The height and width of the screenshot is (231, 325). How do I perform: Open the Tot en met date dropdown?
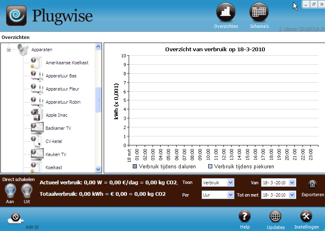[x=292, y=195]
